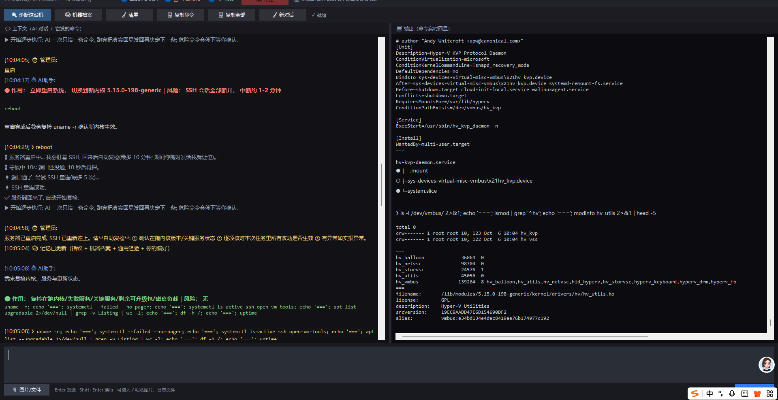
Task: Start a 新对话 new conversation
Action: pos(283,15)
